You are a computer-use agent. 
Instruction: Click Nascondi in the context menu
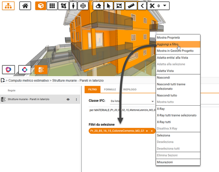(x=178, y=78)
